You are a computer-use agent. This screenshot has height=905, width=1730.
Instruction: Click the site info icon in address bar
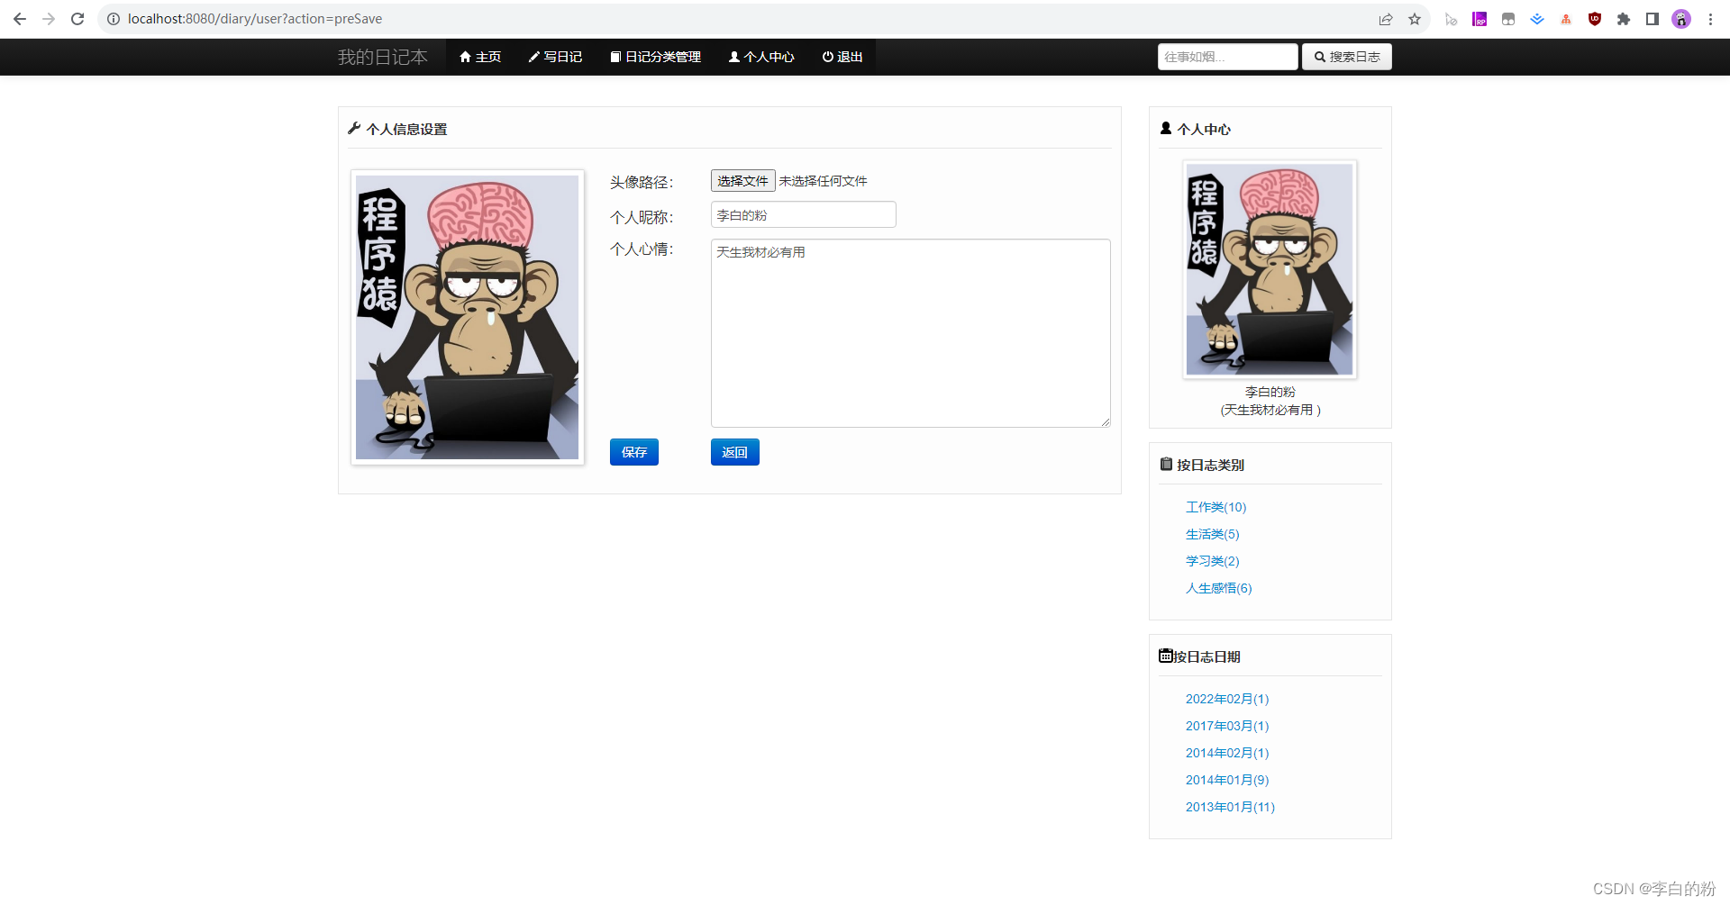(x=114, y=19)
